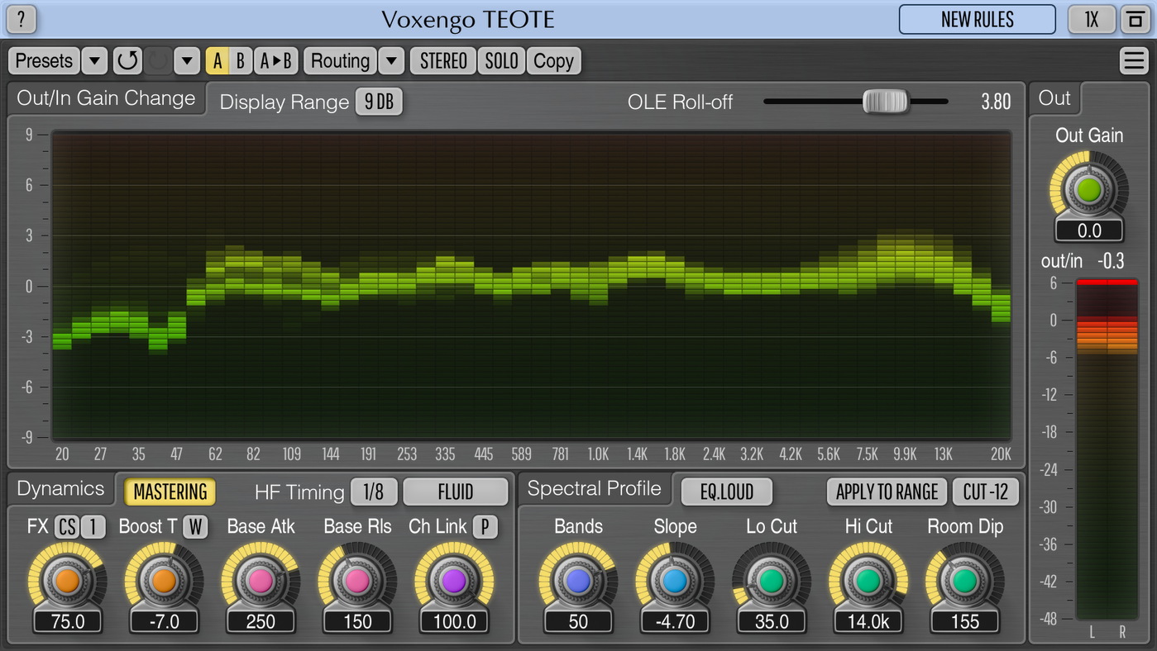Click the Out Gain value field 0.0

(x=1089, y=230)
